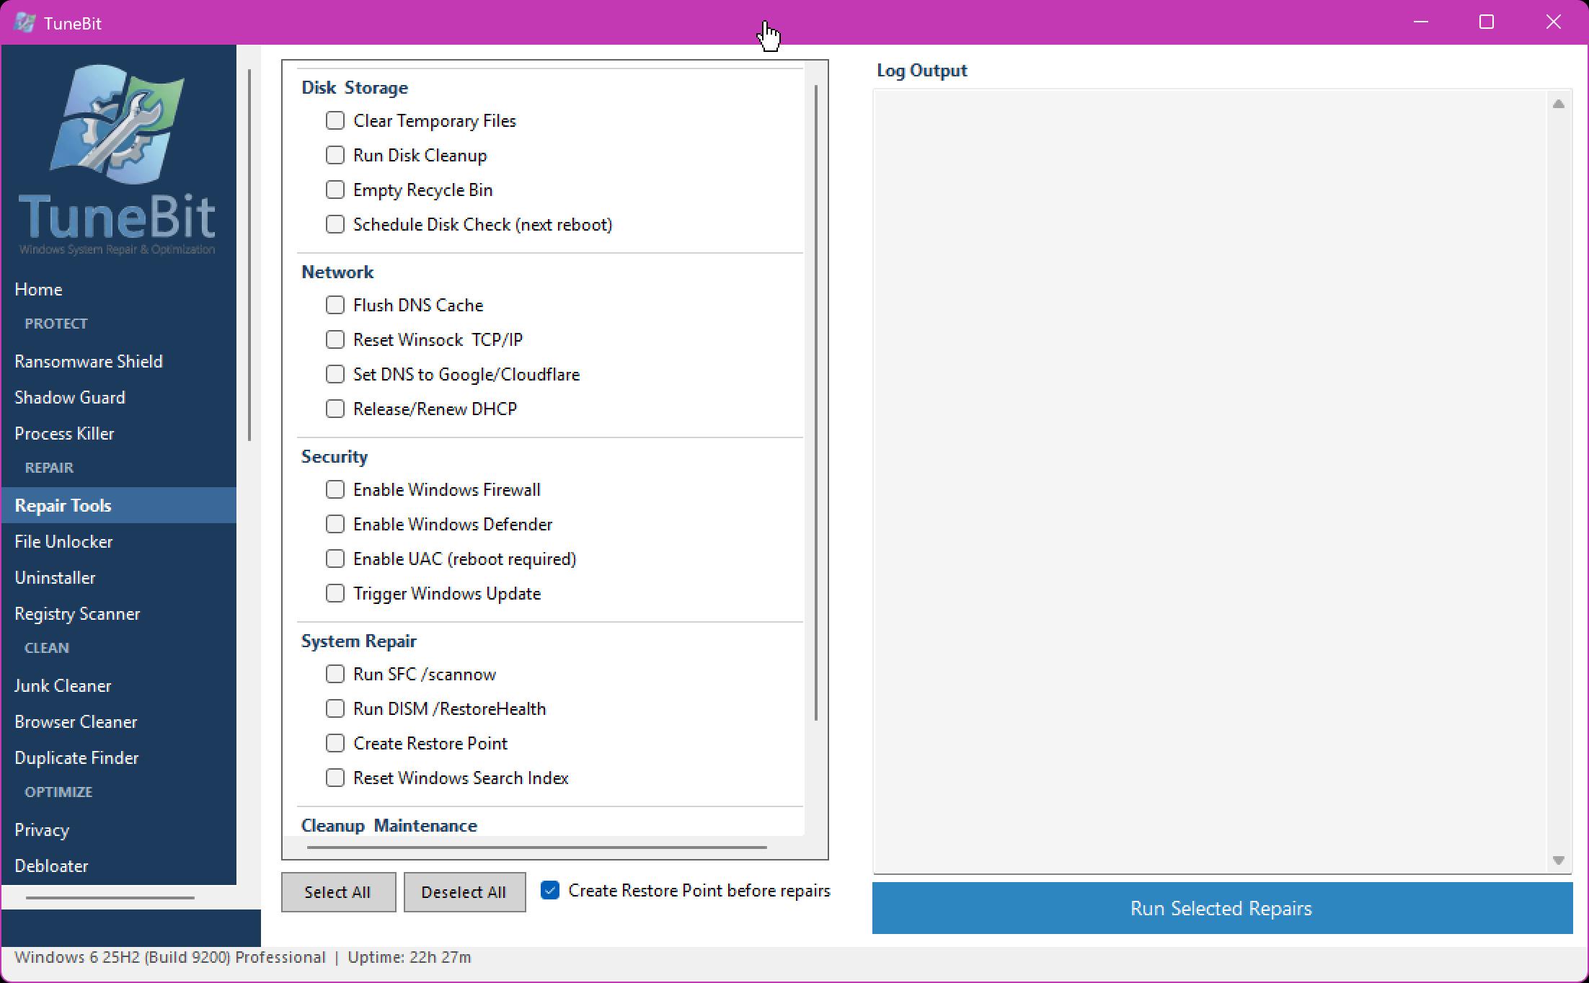Open Duplicate Finder
The image size is (1589, 983).
pos(119,757)
